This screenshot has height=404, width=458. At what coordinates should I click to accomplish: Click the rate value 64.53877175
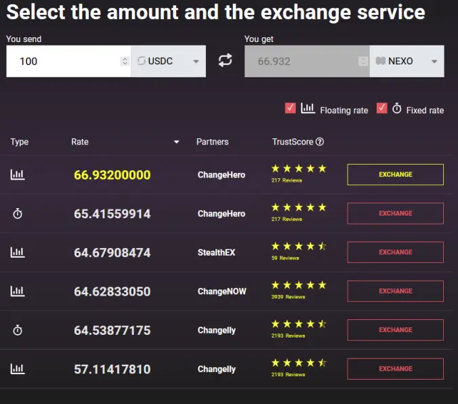(x=112, y=331)
